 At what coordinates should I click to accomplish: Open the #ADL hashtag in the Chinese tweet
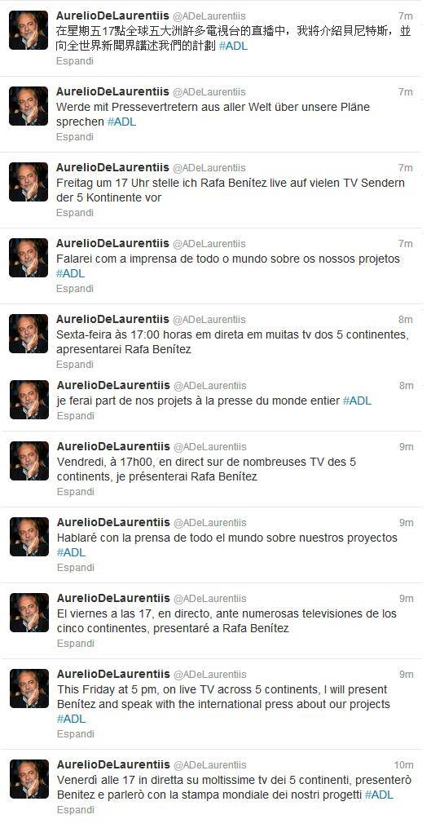tap(233, 46)
